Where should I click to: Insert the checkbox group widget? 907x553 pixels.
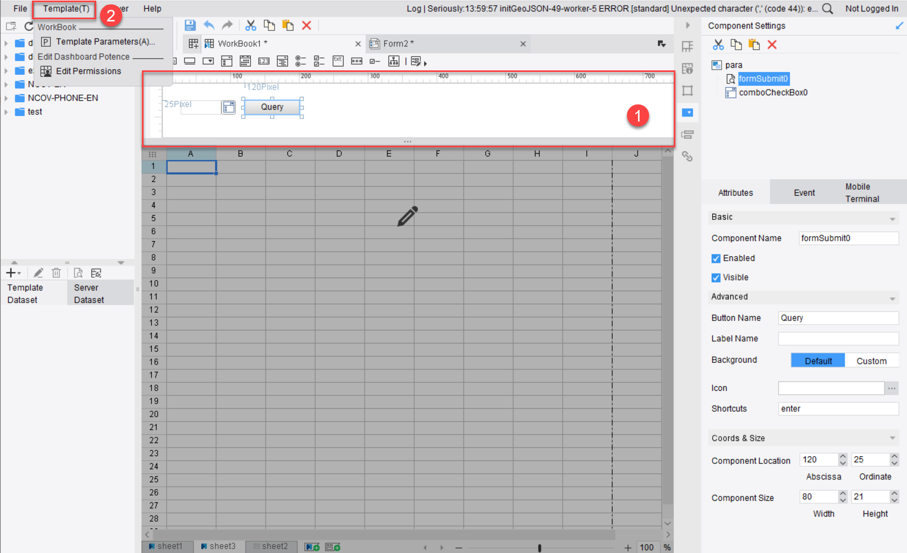click(x=320, y=61)
